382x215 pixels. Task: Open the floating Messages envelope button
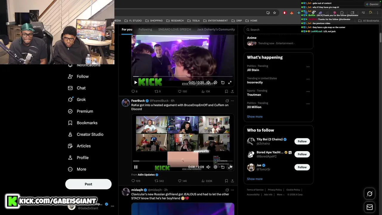[369, 207]
